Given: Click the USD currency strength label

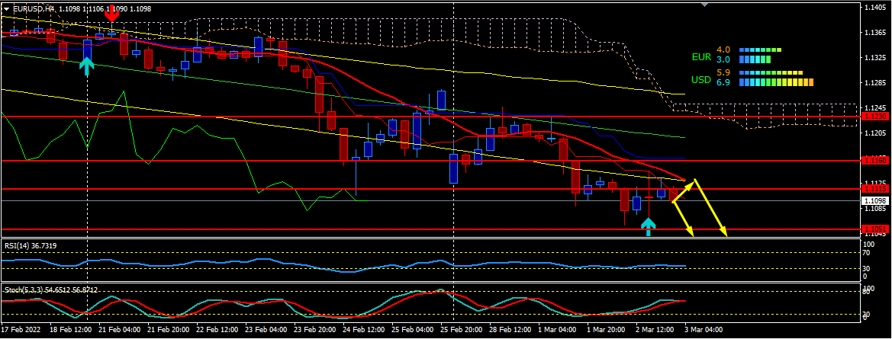Looking at the screenshot, I should click(701, 79).
